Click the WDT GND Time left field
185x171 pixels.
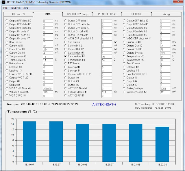click(x=48, y=89)
